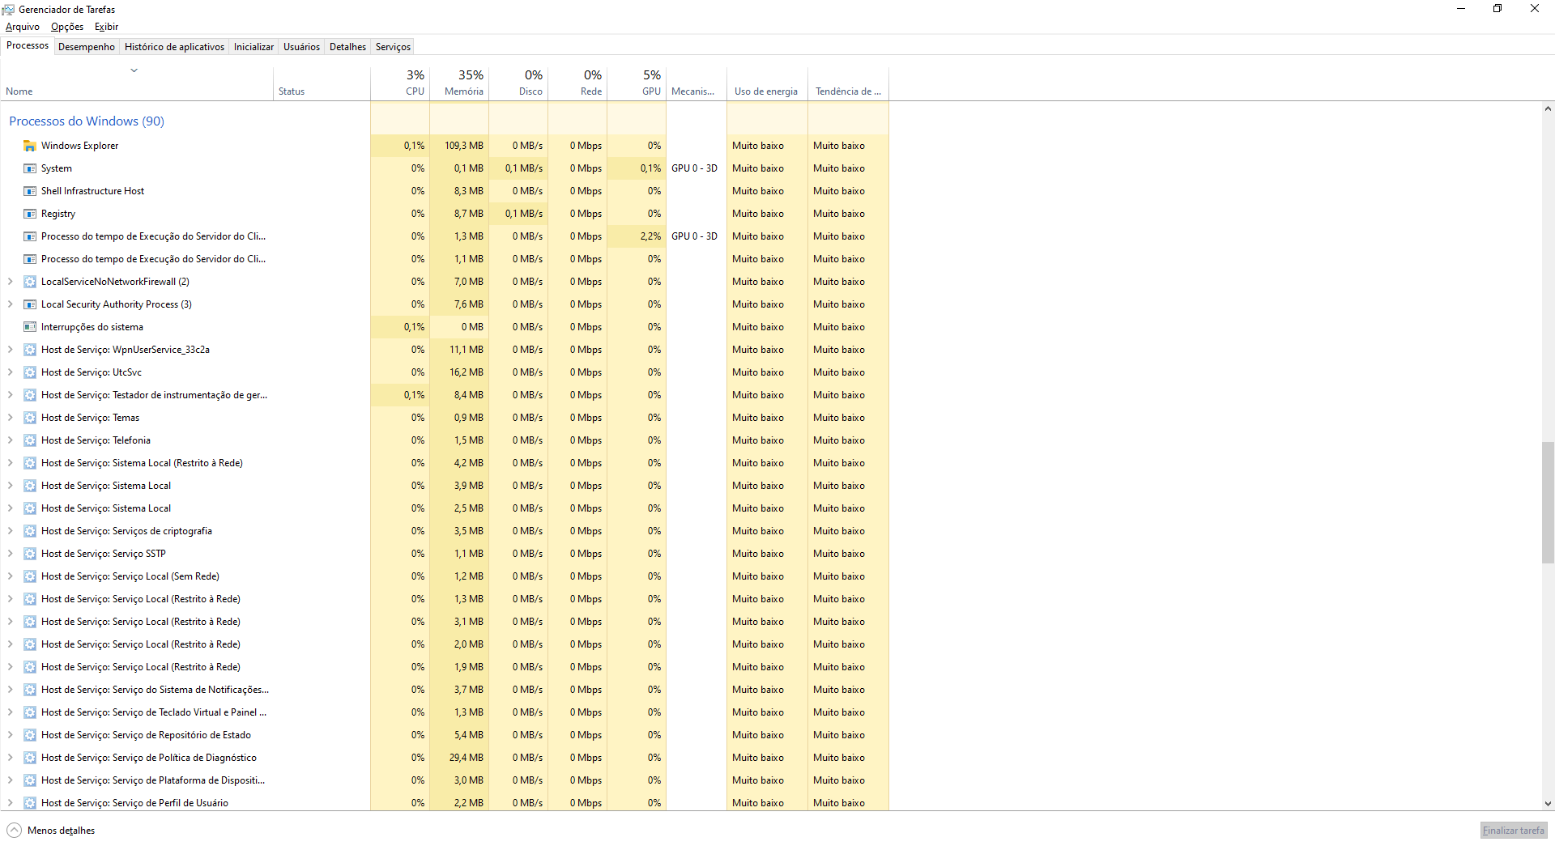Sort by the CPU column header
Screen dimensions: 1555x850
point(400,83)
